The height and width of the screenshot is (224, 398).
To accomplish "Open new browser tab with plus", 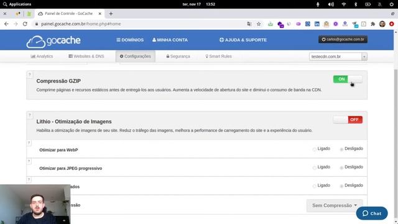I will (x=111, y=14).
